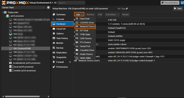This screenshot has width=184, height=98.
Task: Open the Documentation link
Action: [x=170, y=3]
